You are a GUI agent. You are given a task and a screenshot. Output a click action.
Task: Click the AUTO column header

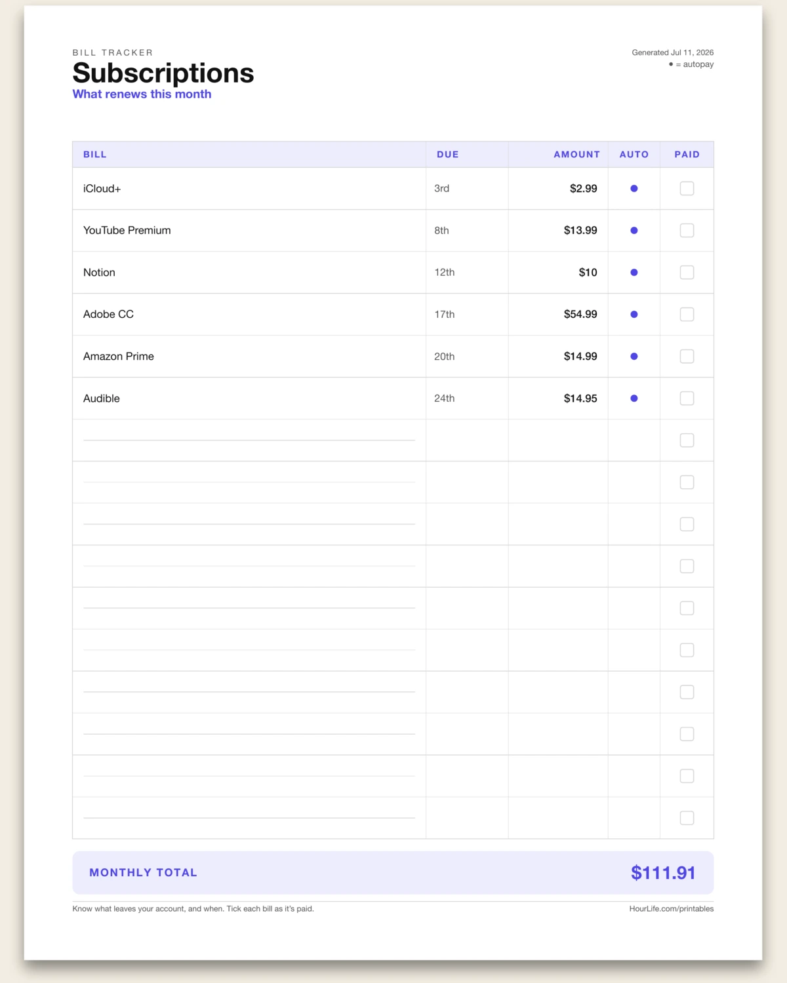[x=634, y=155]
